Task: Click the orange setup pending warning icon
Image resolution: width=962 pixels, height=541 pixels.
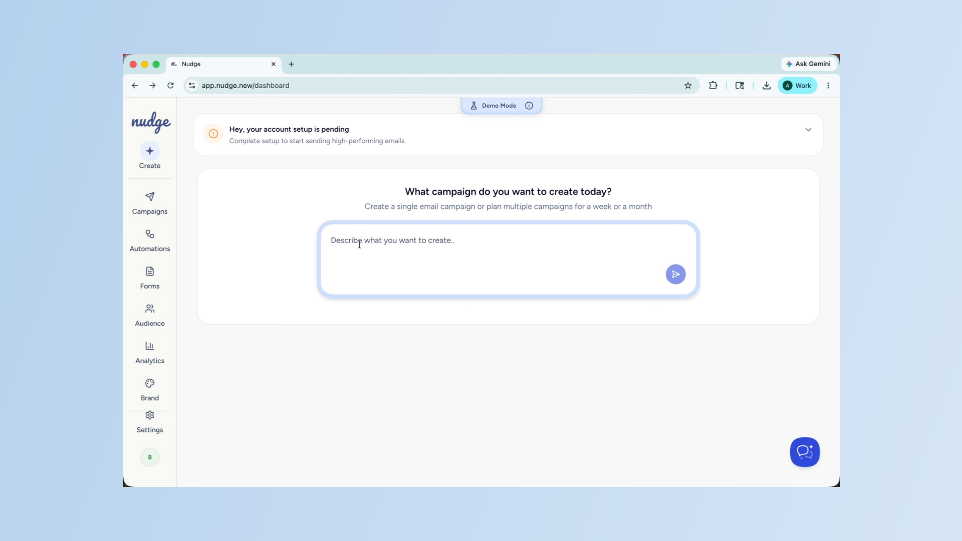Action: pyautogui.click(x=213, y=134)
